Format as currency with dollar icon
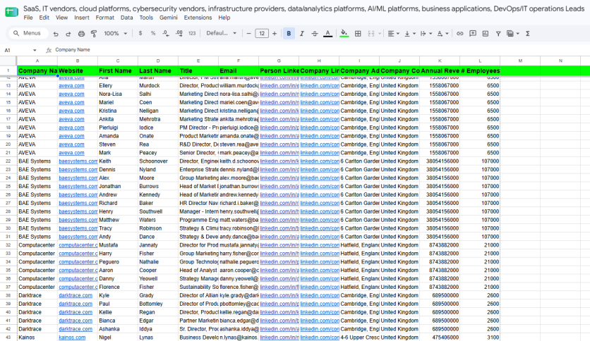 [x=140, y=33]
